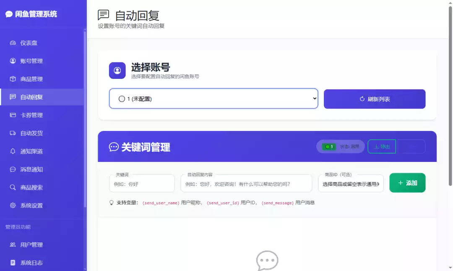Click the green keyword count badge
The width and height of the screenshot is (453, 271).
328,146
